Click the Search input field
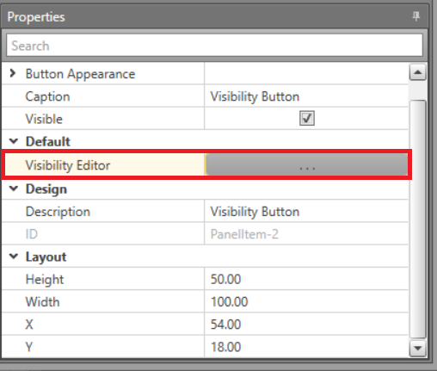This screenshot has height=371, width=437. pyautogui.click(x=214, y=46)
